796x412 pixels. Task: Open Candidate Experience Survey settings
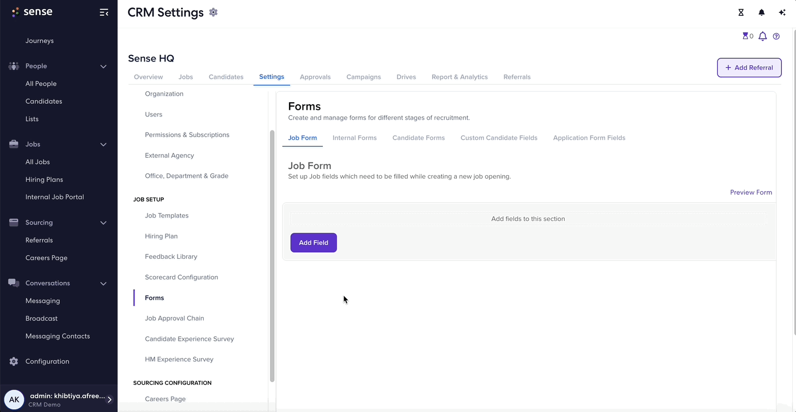pyautogui.click(x=189, y=339)
